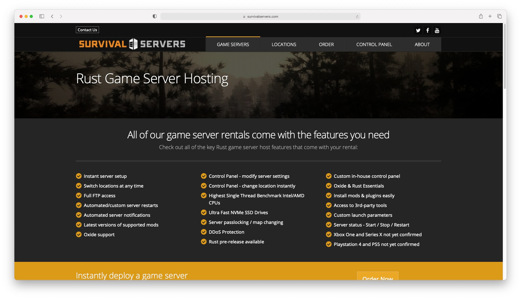The width and height of the screenshot is (521, 299).
Task: Open the YouTube icon in the header
Action: tap(437, 30)
